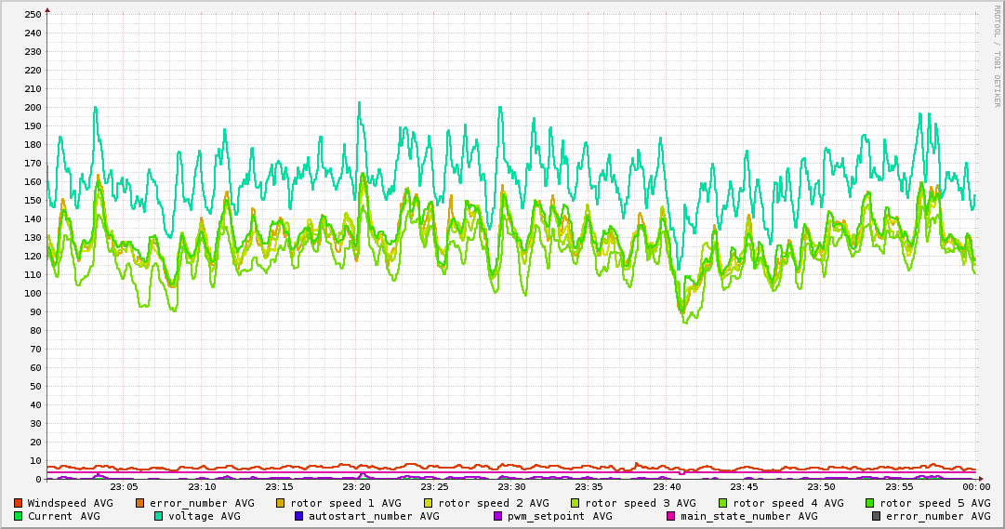Select the 23:20 time axis label
The image size is (1005, 529).
pyautogui.click(x=357, y=487)
